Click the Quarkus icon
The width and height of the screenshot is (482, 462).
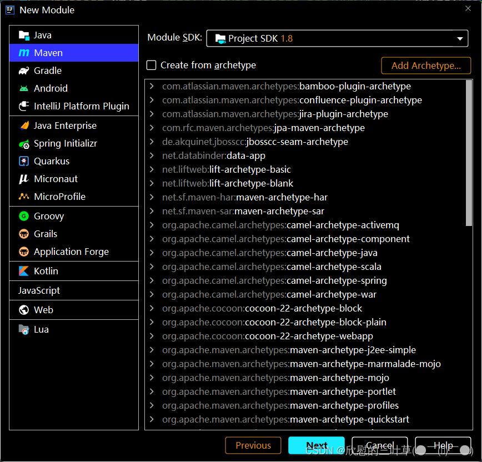tap(24, 161)
